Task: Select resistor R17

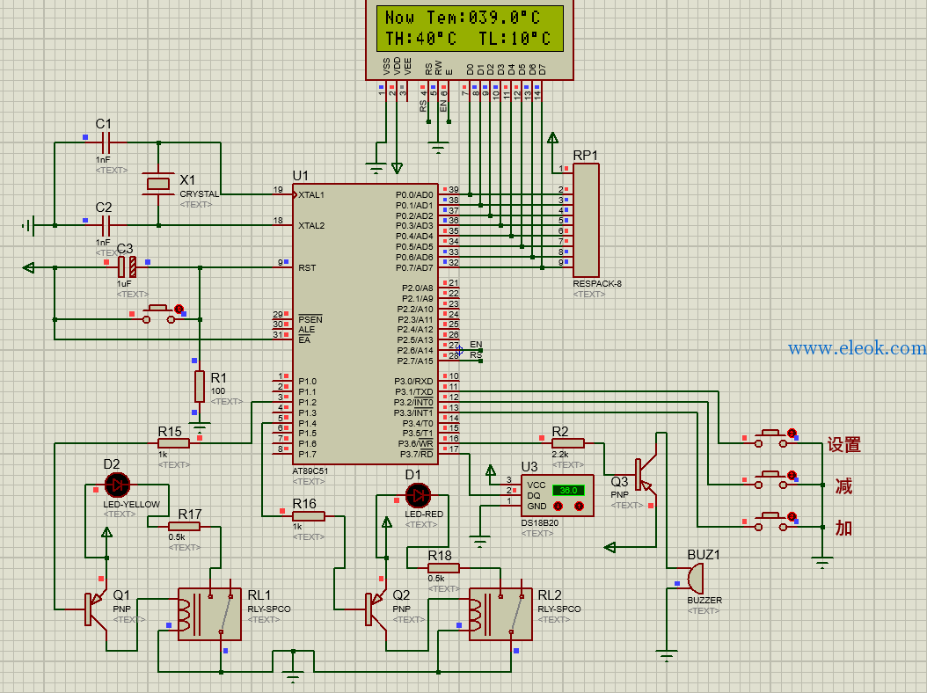Action: coord(184,526)
